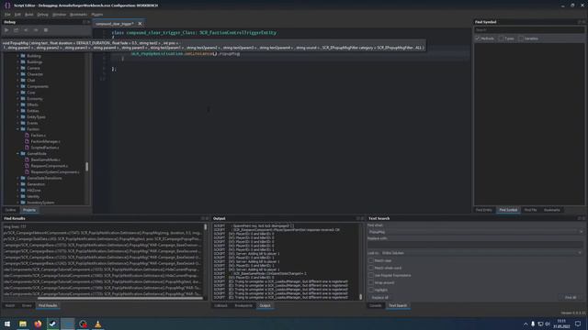Select ScriptedFaction.c in the project tree
Image resolution: width=588 pixels, height=330 pixels.
45,148
